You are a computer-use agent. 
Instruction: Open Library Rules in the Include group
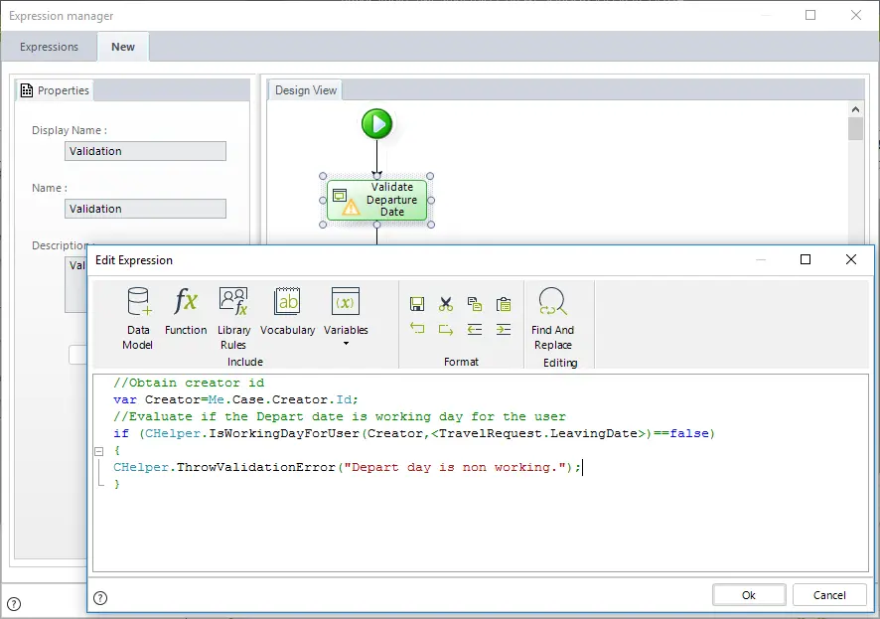click(233, 318)
